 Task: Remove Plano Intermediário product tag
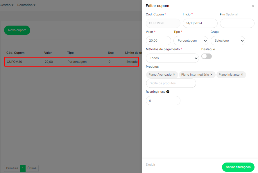click(x=212, y=75)
